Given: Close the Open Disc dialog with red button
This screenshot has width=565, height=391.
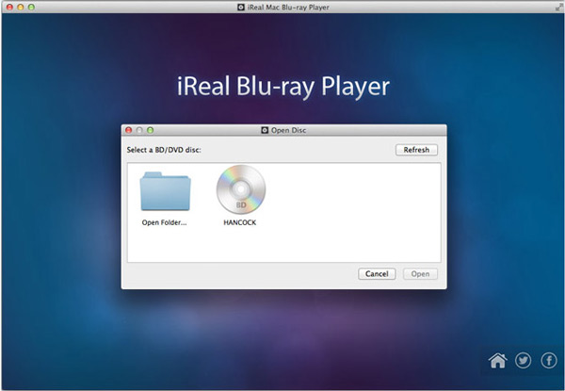Looking at the screenshot, I should click(129, 130).
